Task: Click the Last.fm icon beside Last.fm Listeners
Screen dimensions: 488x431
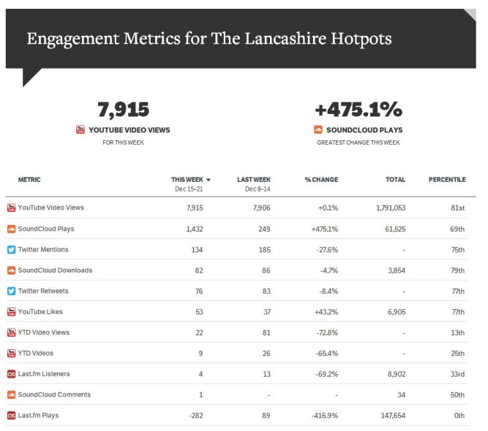Action: tap(11, 374)
